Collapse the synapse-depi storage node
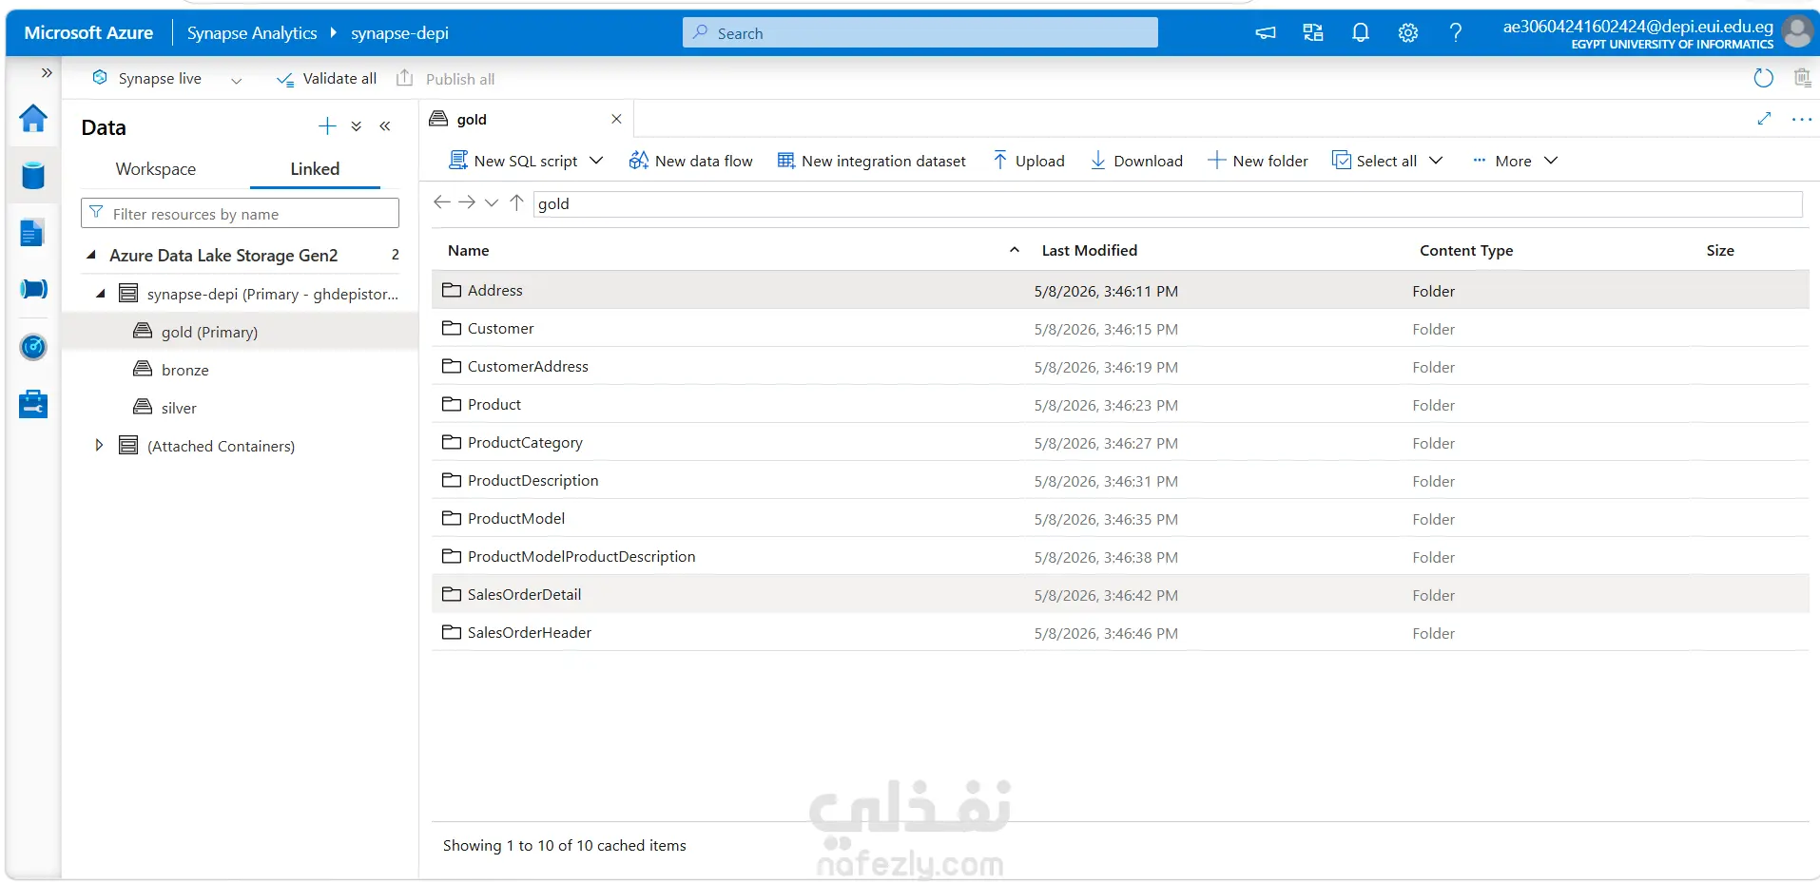 click(101, 294)
